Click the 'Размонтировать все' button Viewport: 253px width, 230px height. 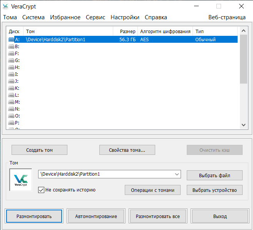158,216
